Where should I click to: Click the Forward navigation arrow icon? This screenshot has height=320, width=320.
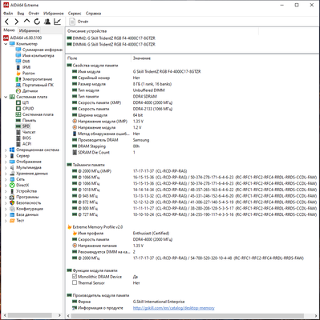17,22
